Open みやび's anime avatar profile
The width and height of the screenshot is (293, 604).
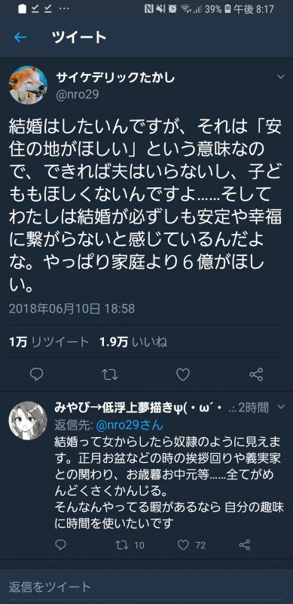28,421
